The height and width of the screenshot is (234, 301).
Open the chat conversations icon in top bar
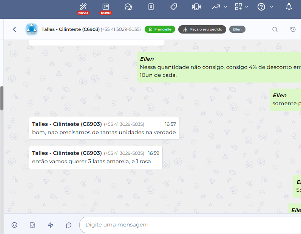128,7
